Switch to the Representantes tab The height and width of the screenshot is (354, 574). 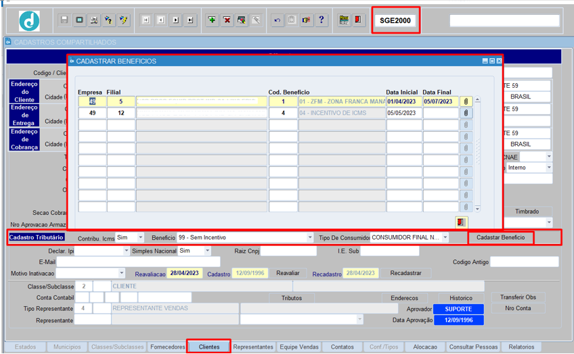[253, 347]
